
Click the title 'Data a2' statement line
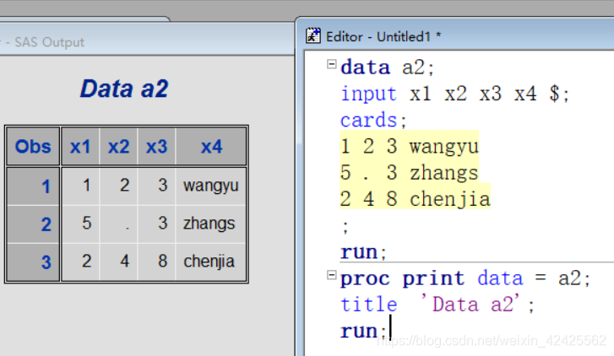pos(437,305)
